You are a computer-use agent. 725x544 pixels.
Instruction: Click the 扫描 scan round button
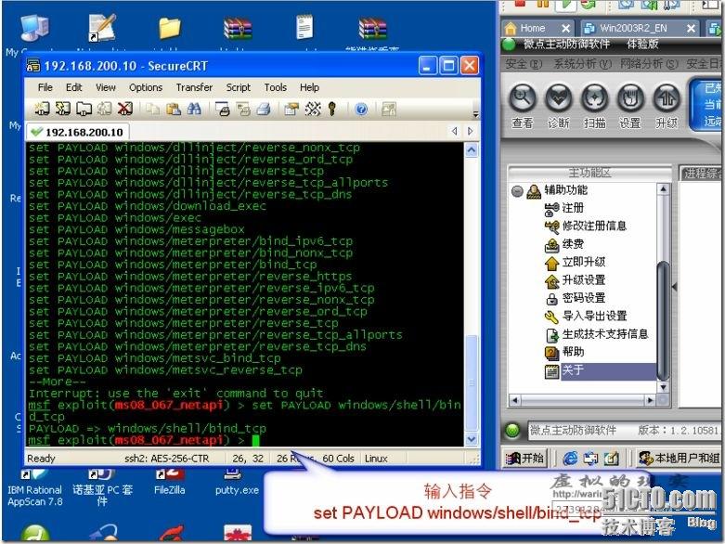pos(595,98)
